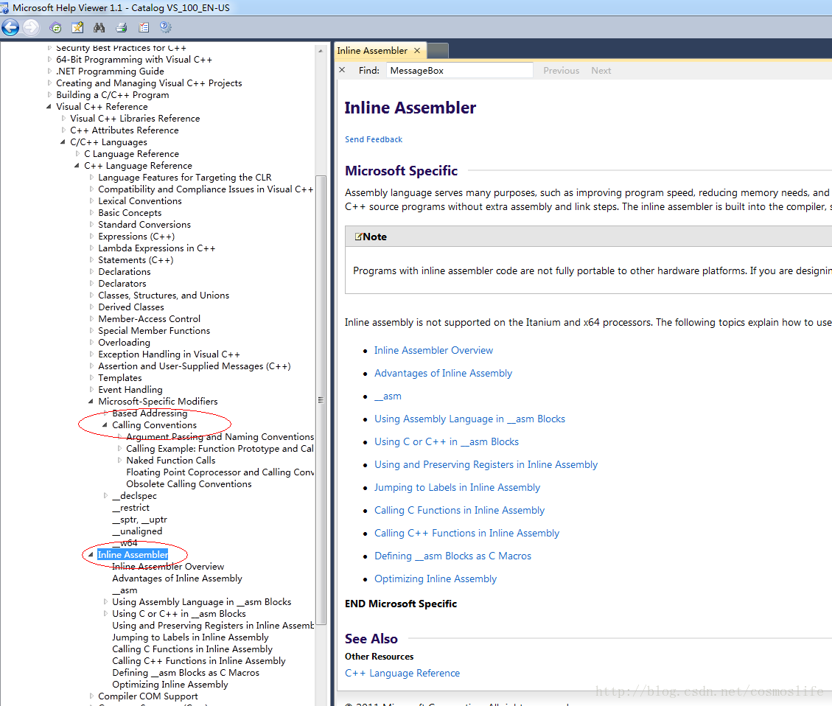Expand Using Assembly Language in __asm Blocks node
832x706 pixels.
click(105, 602)
